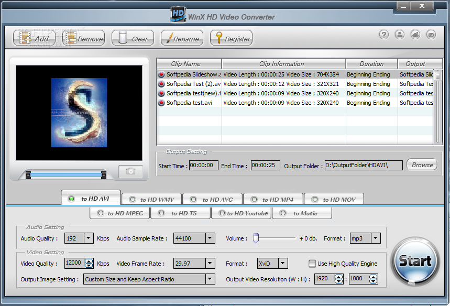Click the Clip Name column header
This screenshot has width=450, height=306.
tap(189, 64)
